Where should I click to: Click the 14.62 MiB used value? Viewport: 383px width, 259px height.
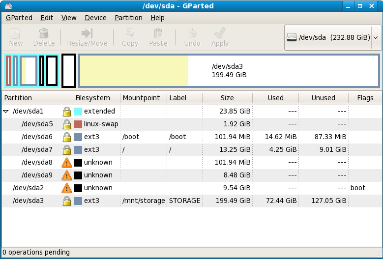281,137
